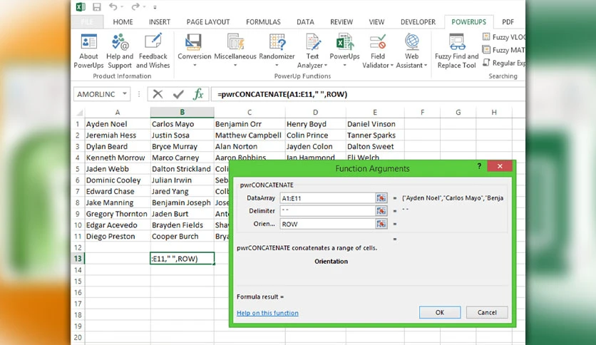596x345 pixels.
Task: Select all cells with corner button
Action: (79, 113)
